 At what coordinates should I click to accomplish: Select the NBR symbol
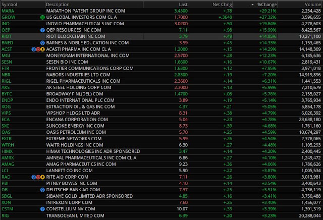click(6, 75)
